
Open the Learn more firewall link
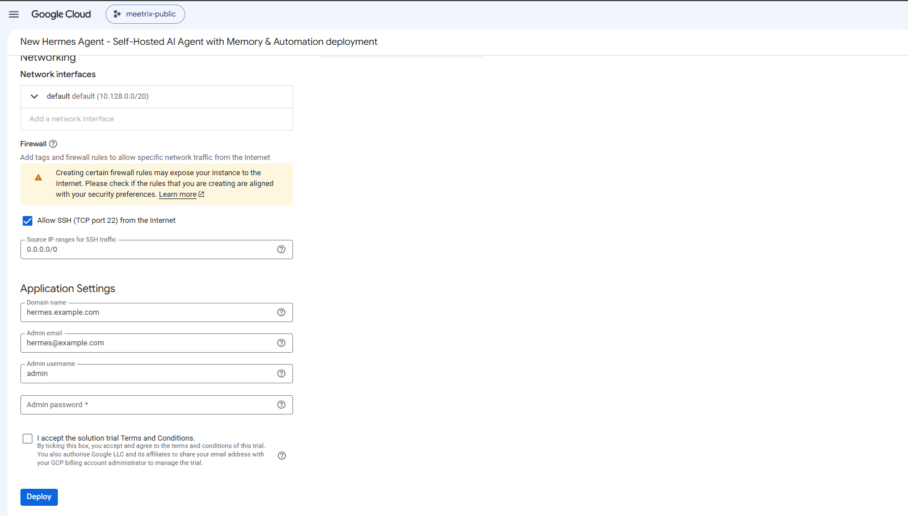178,194
